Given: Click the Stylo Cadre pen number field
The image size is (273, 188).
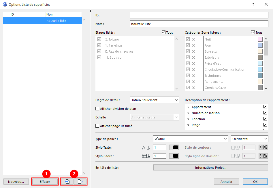Looking at the screenshot, I should coord(159,156).
